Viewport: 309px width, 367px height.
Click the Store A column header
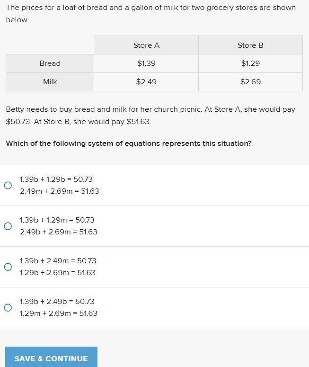(146, 45)
